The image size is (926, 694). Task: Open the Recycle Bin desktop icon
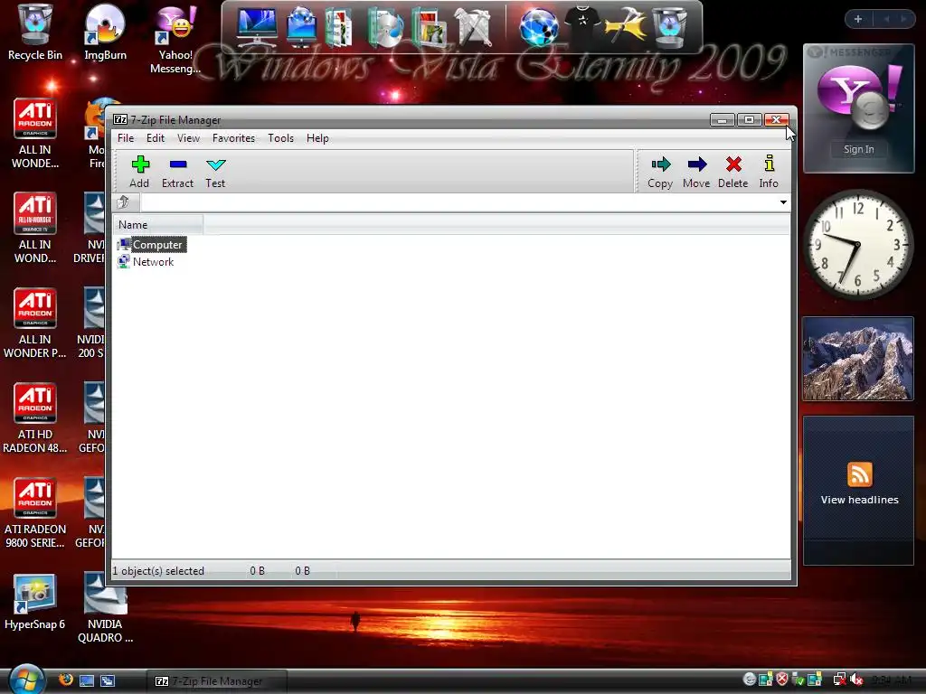(35, 33)
